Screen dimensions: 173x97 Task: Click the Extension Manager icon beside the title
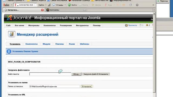coord(11,34)
